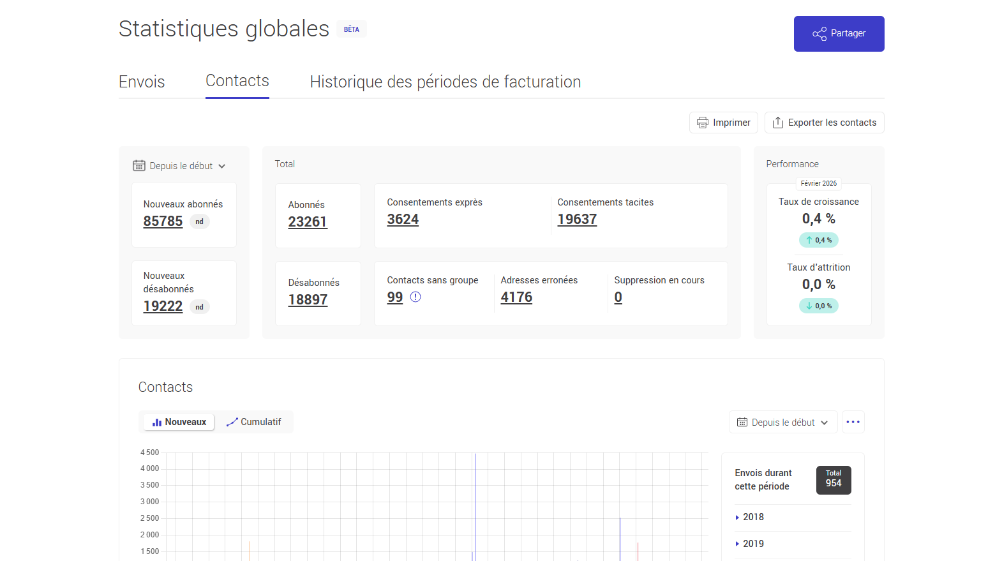
Task: Click the share icon inside the Partager button
Action: tap(819, 34)
